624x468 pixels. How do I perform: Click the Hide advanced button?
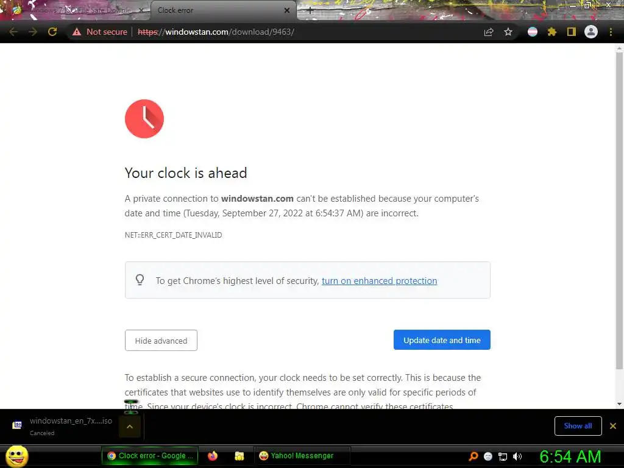pos(161,340)
